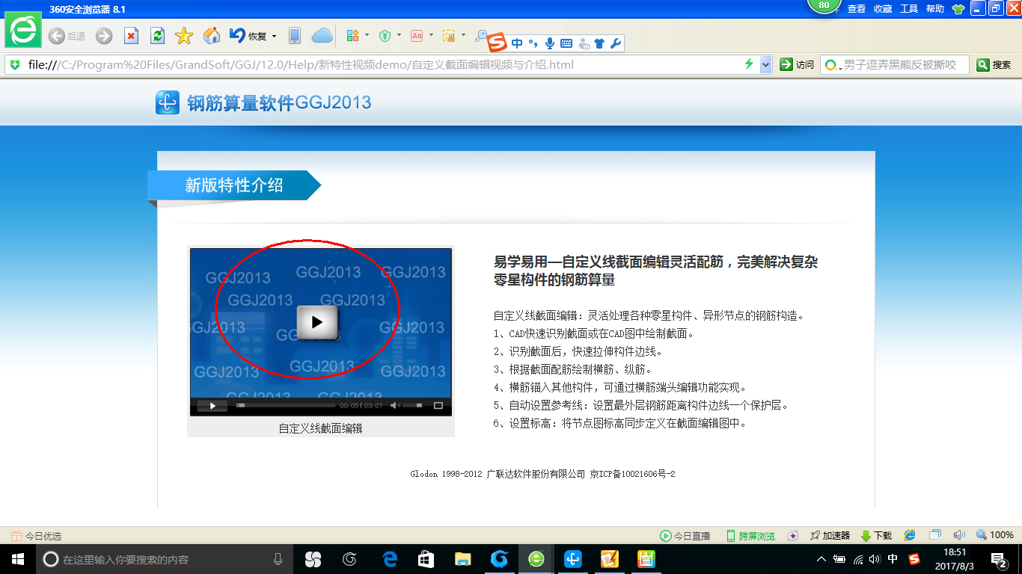This screenshot has width=1022, height=574.
Task: Go to the home page icon
Action: 212,36
